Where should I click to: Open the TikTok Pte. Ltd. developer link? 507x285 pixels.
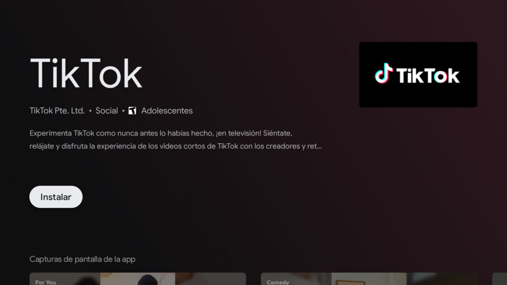[57, 111]
